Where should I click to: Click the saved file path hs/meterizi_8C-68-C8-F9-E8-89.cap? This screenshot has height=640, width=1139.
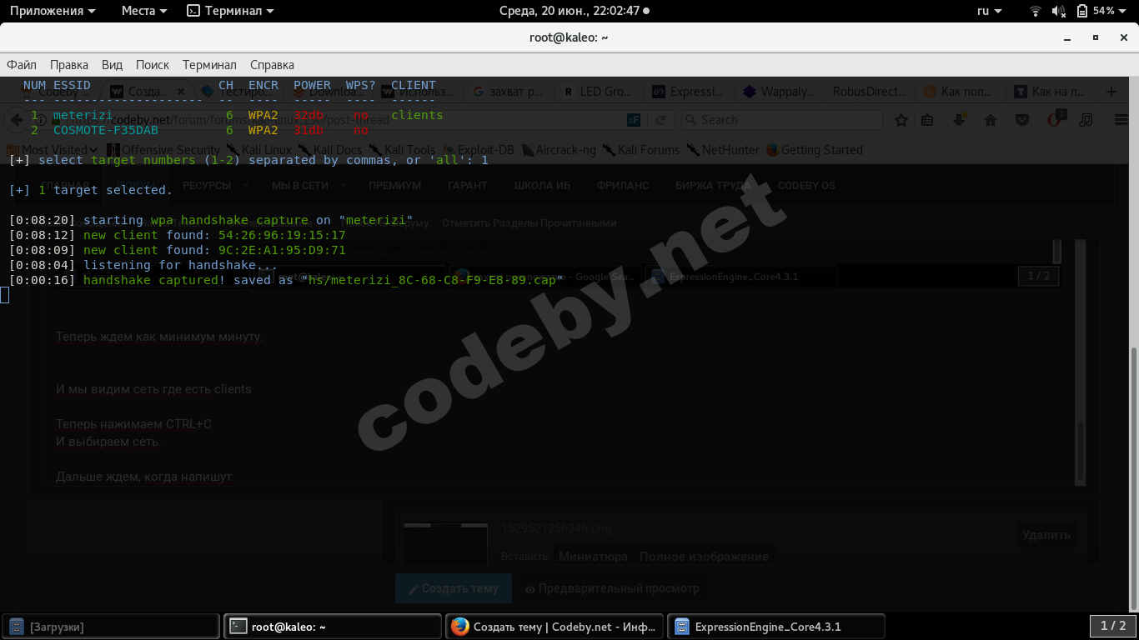tap(433, 280)
